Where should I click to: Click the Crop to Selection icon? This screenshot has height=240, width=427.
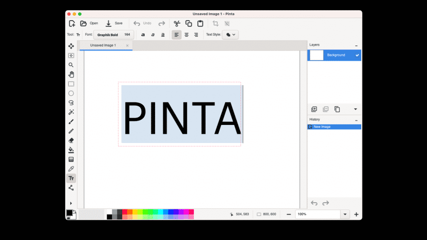pyautogui.click(x=215, y=24)
